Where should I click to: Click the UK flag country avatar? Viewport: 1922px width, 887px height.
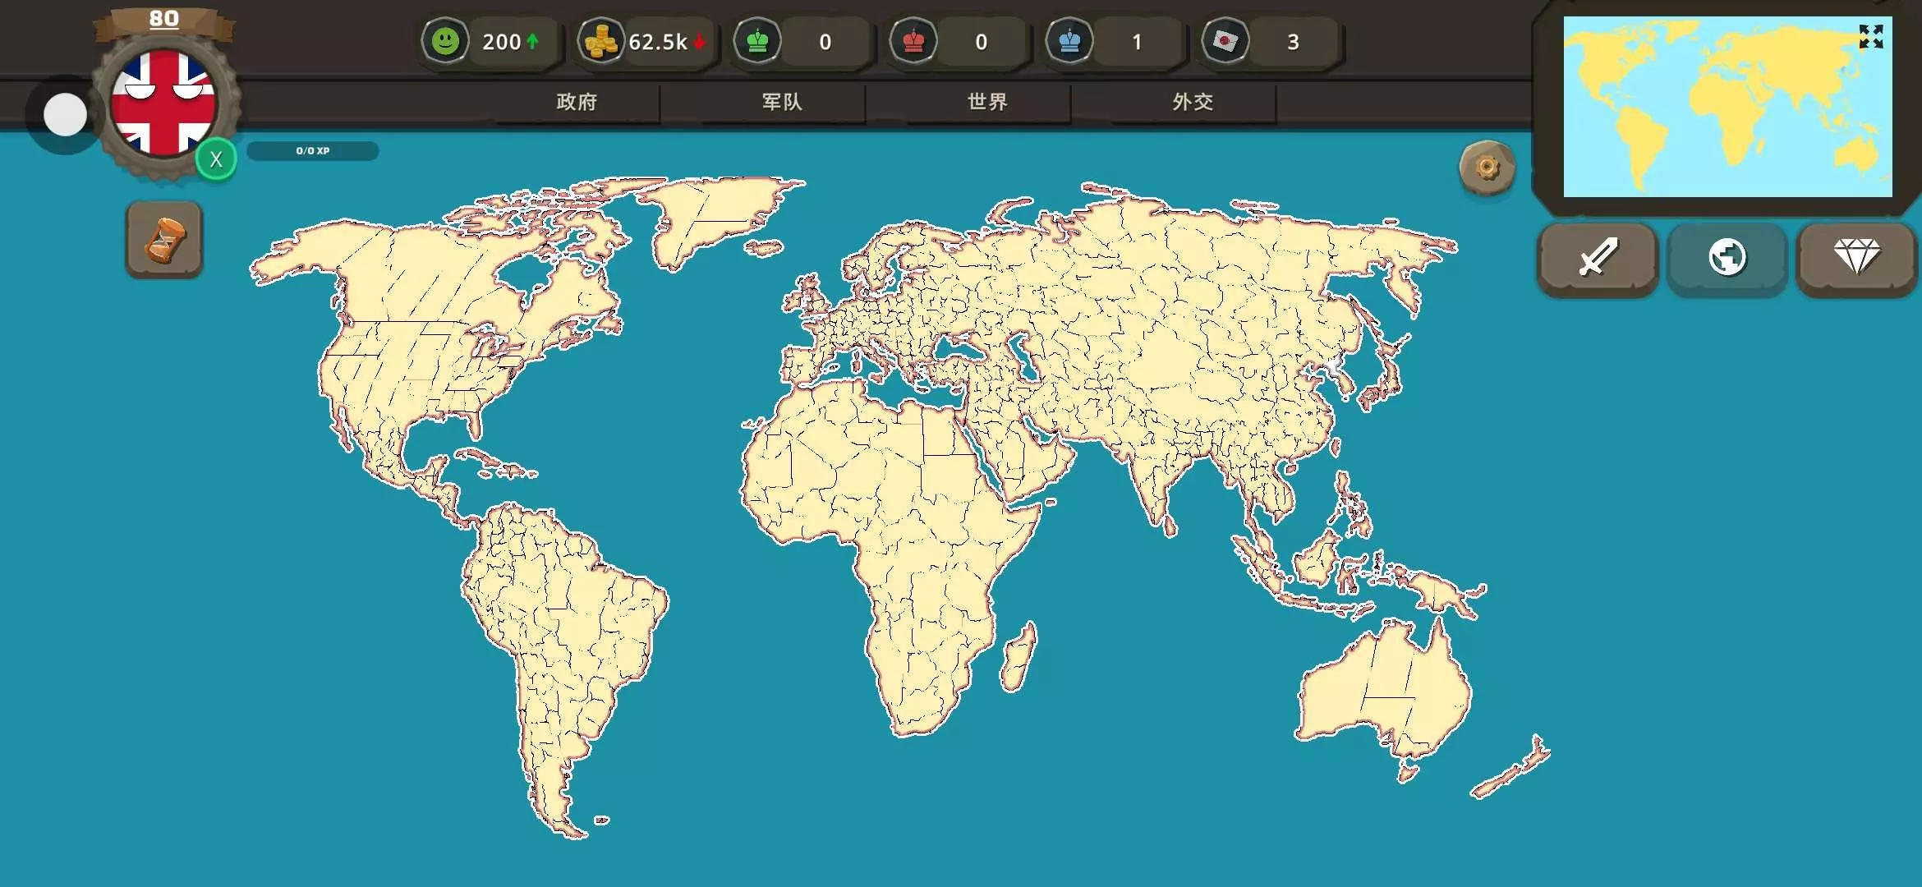(x=163, y=103)
